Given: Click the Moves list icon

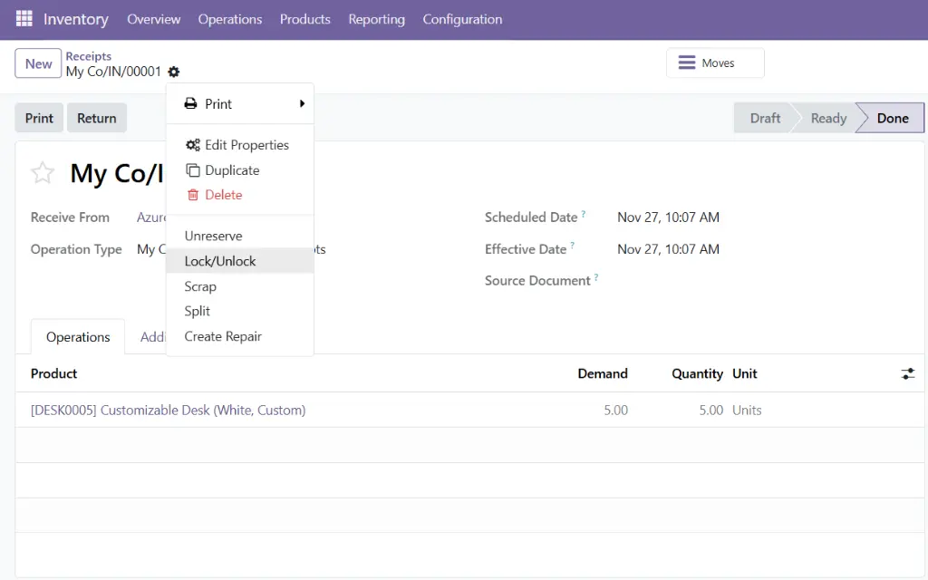Looking at the screenshot, I should (686, 63).
